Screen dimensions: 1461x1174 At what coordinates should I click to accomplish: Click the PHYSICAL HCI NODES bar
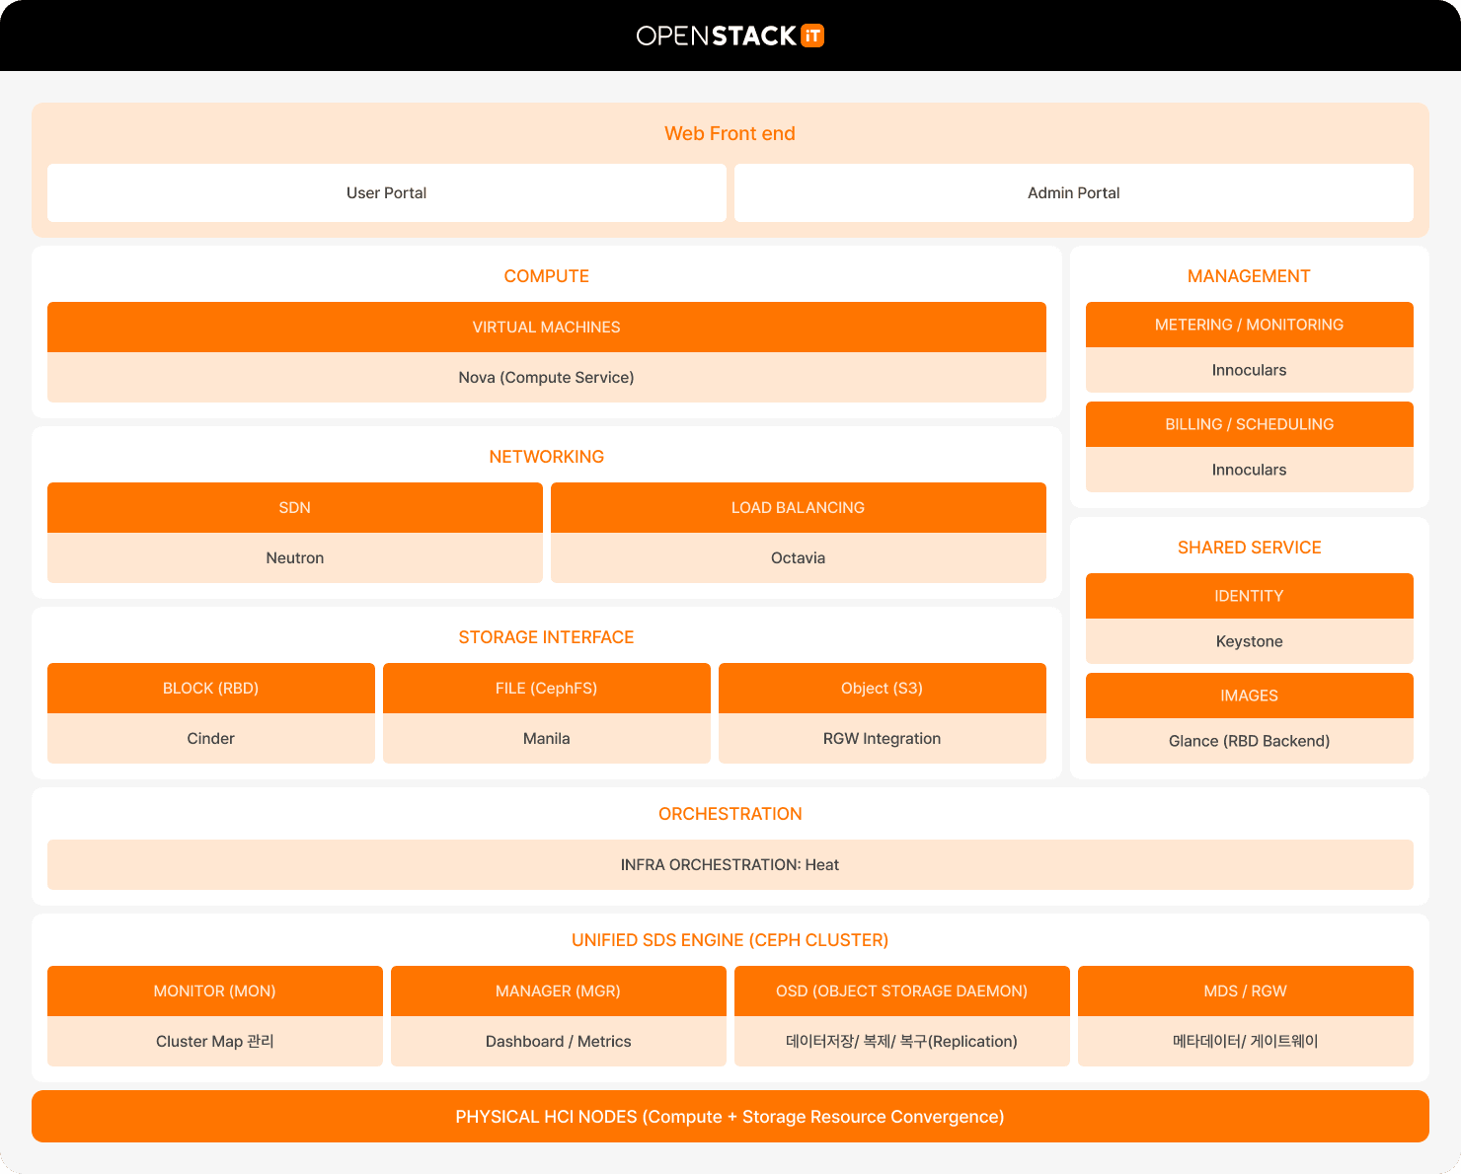click(730, 1117)
